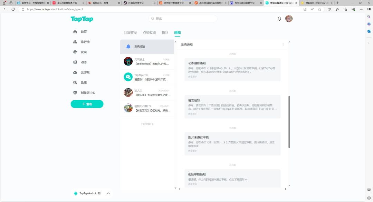The width and height of the screenshot is (373, 202).
Task: Open browser settings and more menu
Action: pyautogui.click(x=361, y=9)
